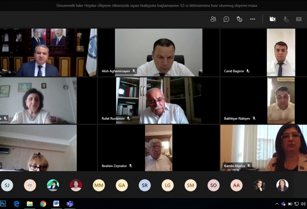Toggle the microphone button
This screenshot has width=307, height=209.
click(286, 19)
